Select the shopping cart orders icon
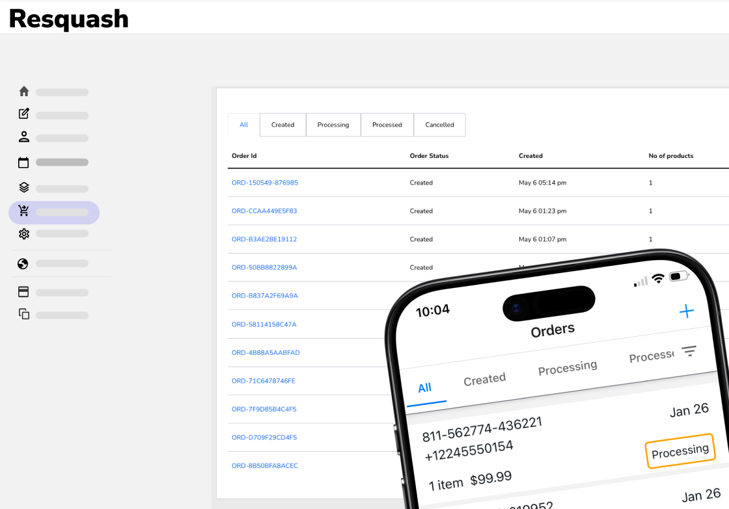 point(23,211)
